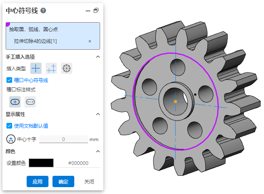Collapse the 颜色 section
The height and width of the screenshot is (194, 264).
pos(98,151)
